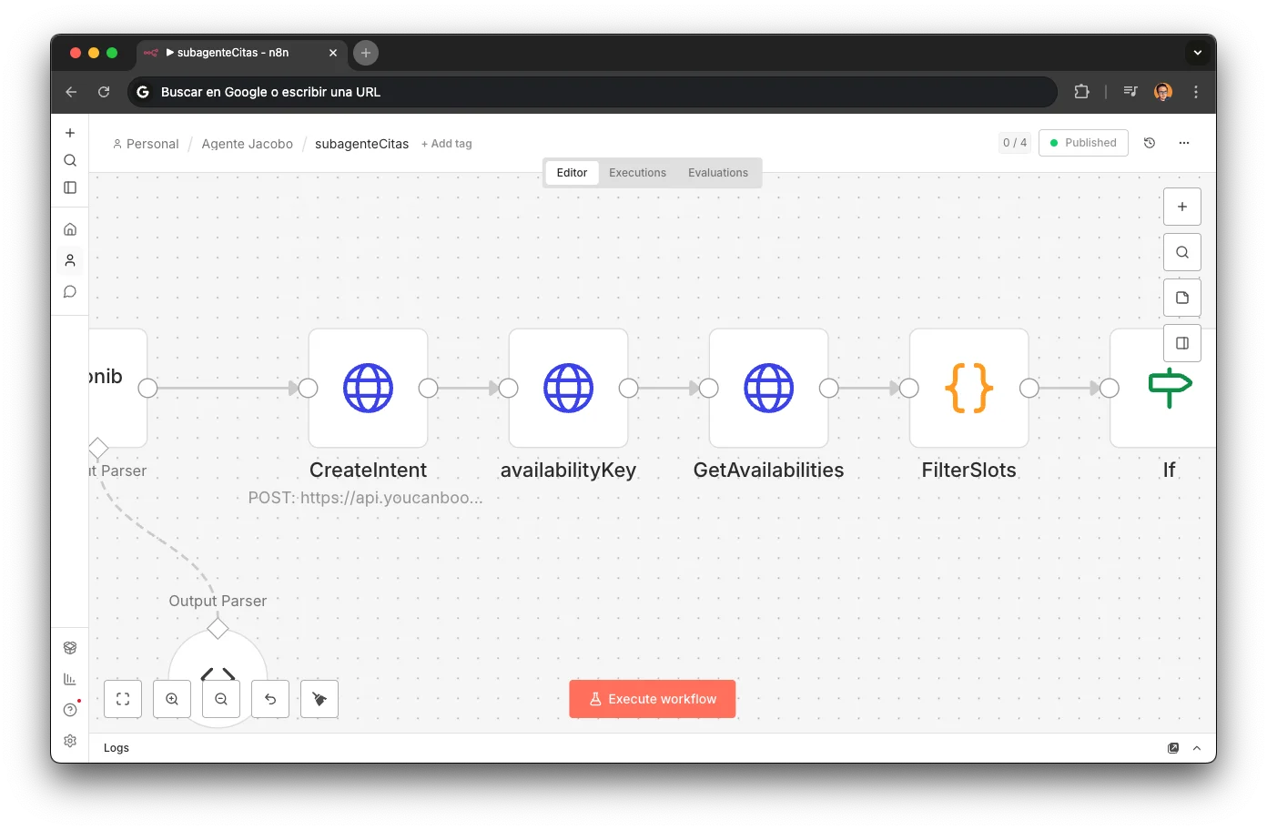Image resolution: width=1267 pixels, height=830 pixels.
Task: Click the Execute workflow button
Action: tap(652, 699)
